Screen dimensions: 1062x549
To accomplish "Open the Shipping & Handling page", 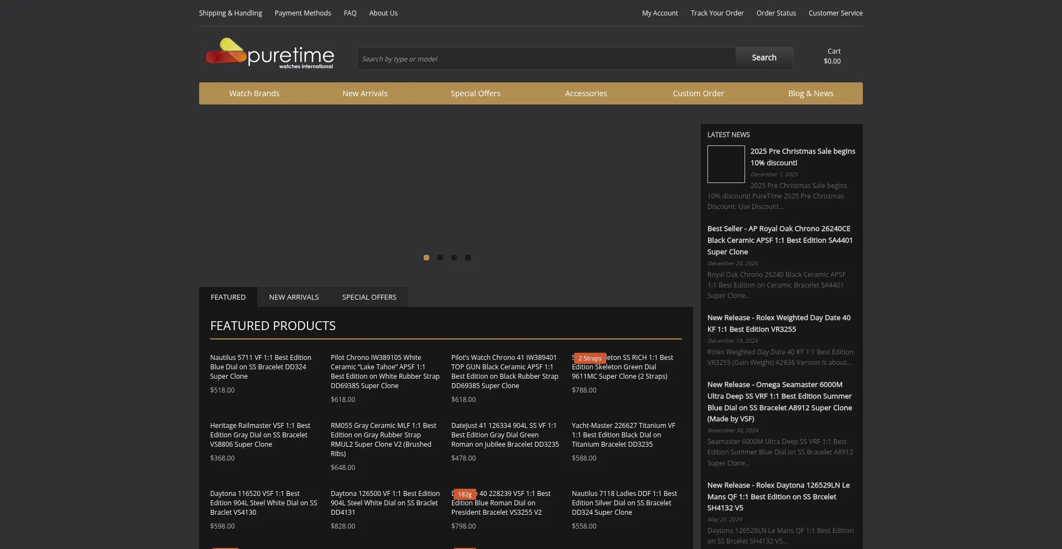I will [x=230, y=13].
